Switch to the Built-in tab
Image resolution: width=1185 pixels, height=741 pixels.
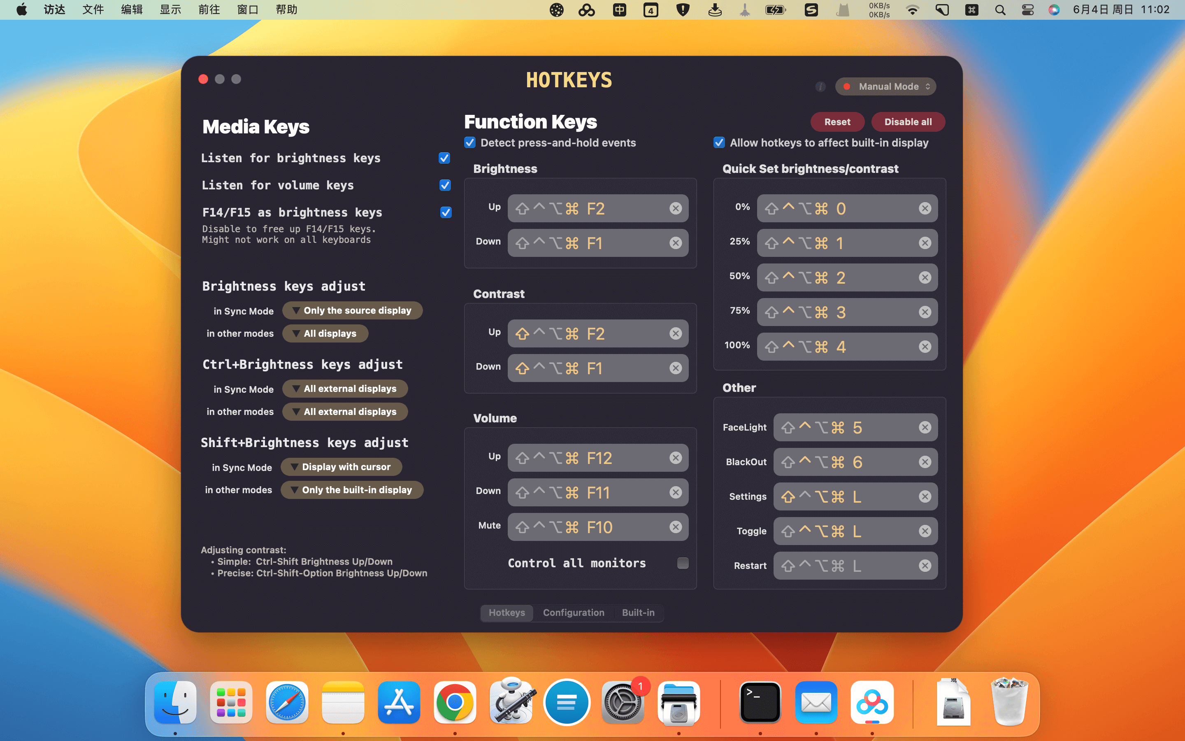[x=637, y=612]
